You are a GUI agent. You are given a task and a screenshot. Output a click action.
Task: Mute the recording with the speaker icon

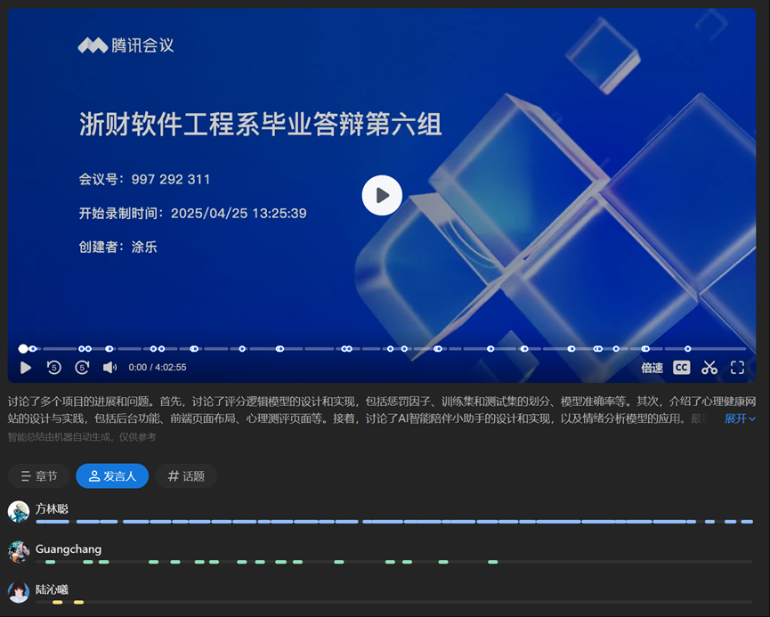pyautogui.click(x=109, y=367)
